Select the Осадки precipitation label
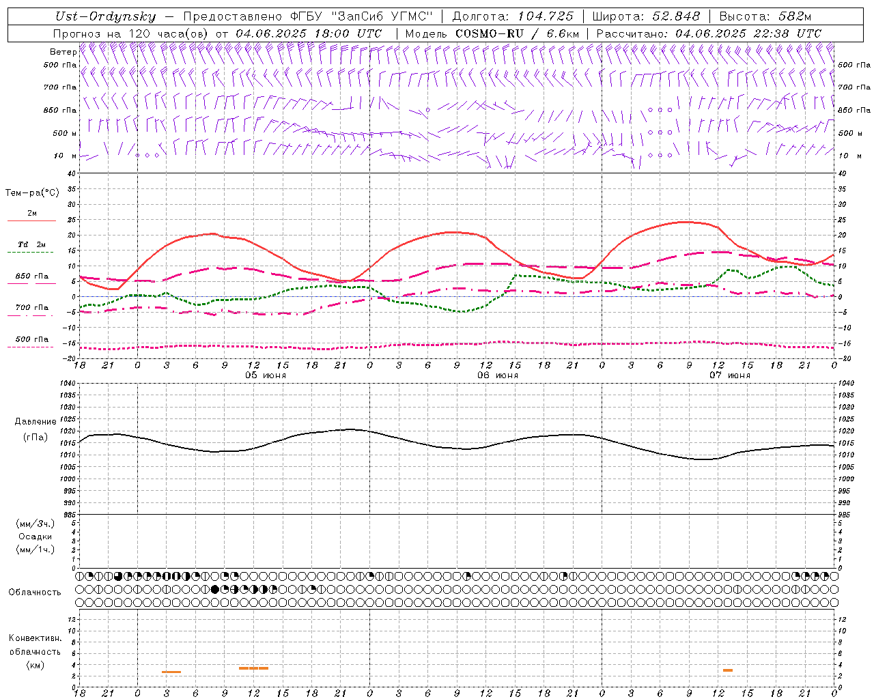Viewport: 874px width, 699px height. click(x=36, y=537)
